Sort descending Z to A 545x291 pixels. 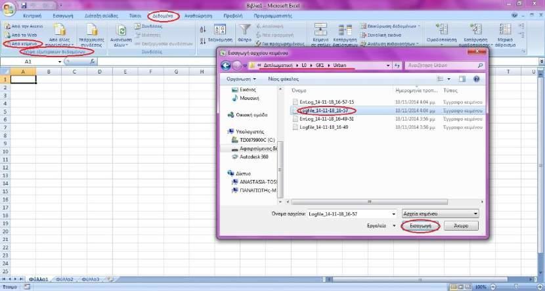point(204,41)
